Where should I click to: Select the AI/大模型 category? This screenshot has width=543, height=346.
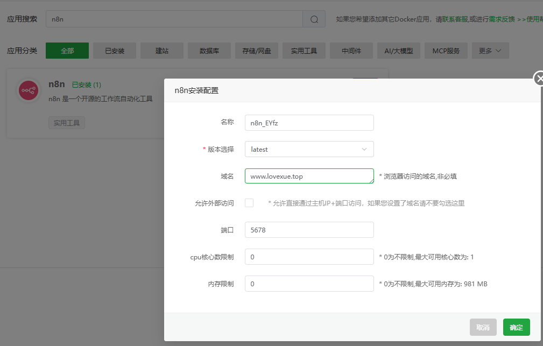pyautogui.click(x=398, y=50)
